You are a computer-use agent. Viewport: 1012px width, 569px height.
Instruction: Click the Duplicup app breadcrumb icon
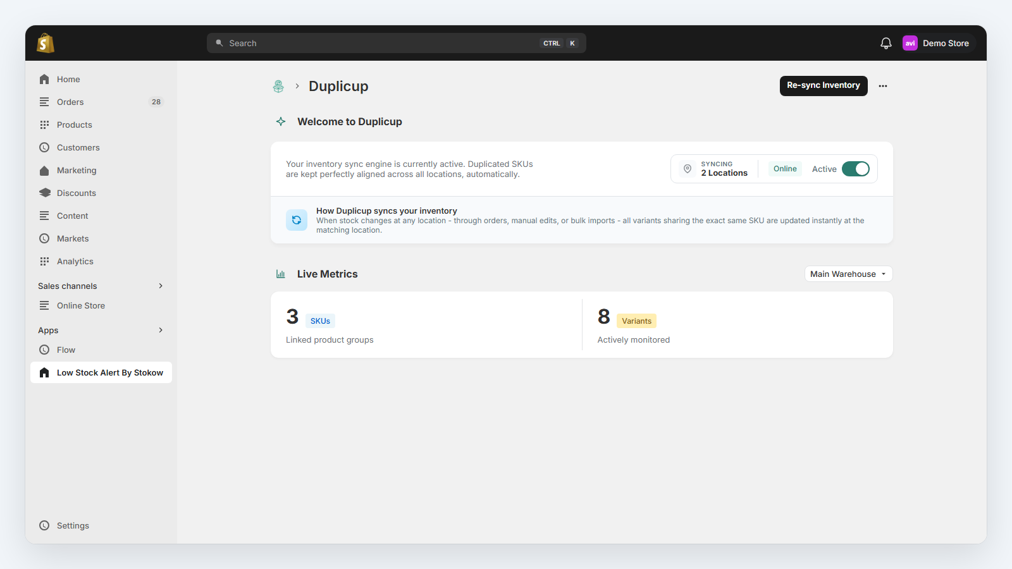[278, 86]
